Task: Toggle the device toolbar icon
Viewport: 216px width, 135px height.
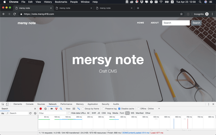Action: coord(7,104)
